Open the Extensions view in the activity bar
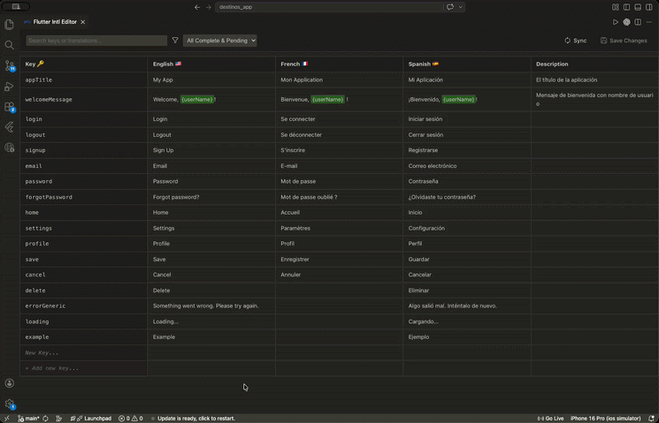 coord(9,107)
